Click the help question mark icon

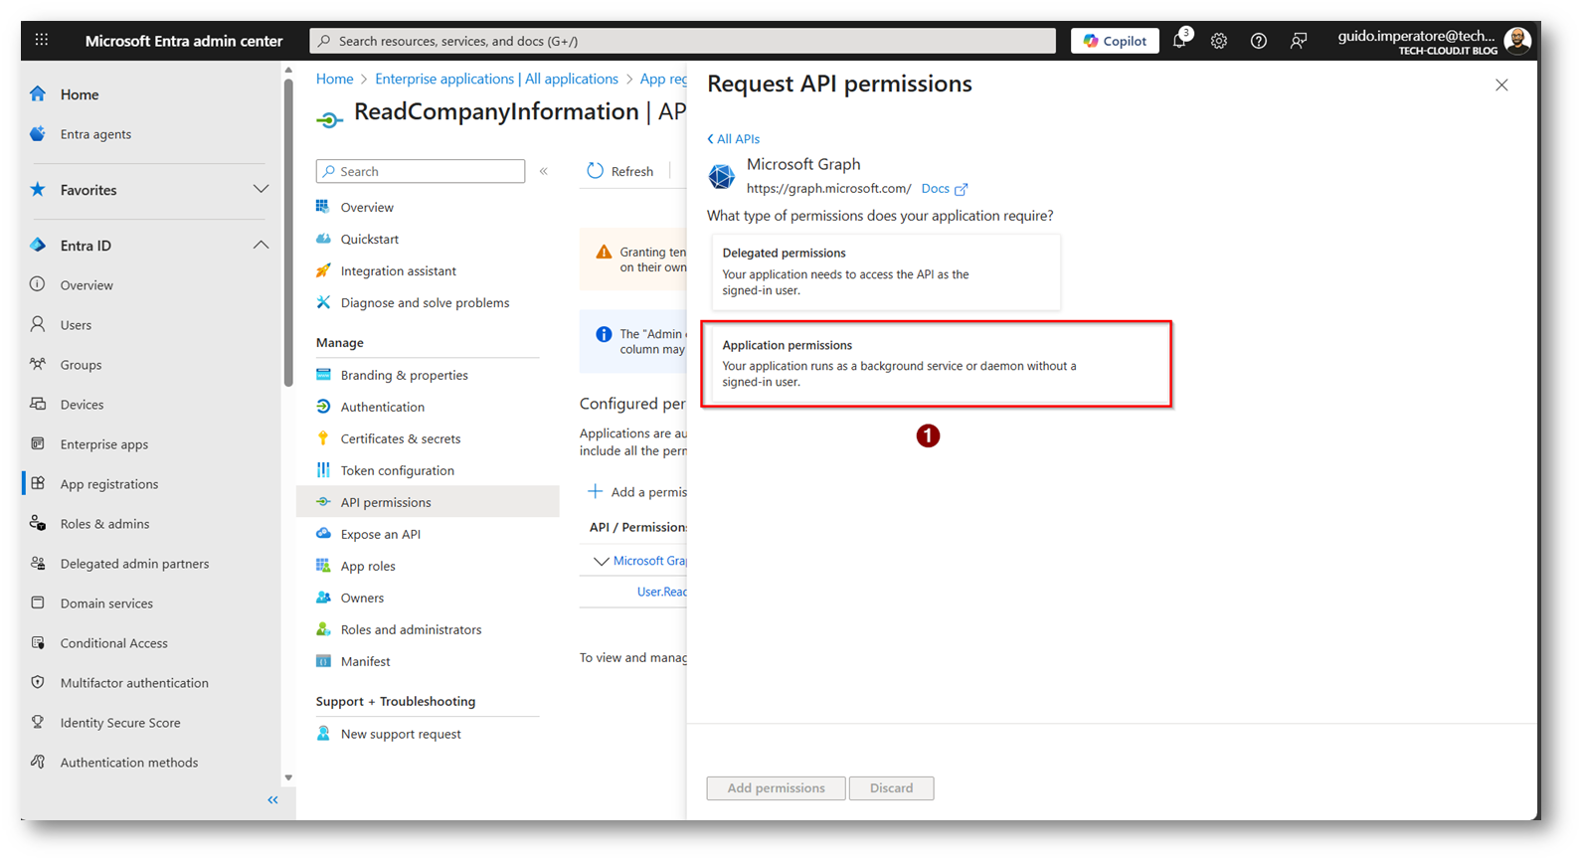click(1259, 41)
